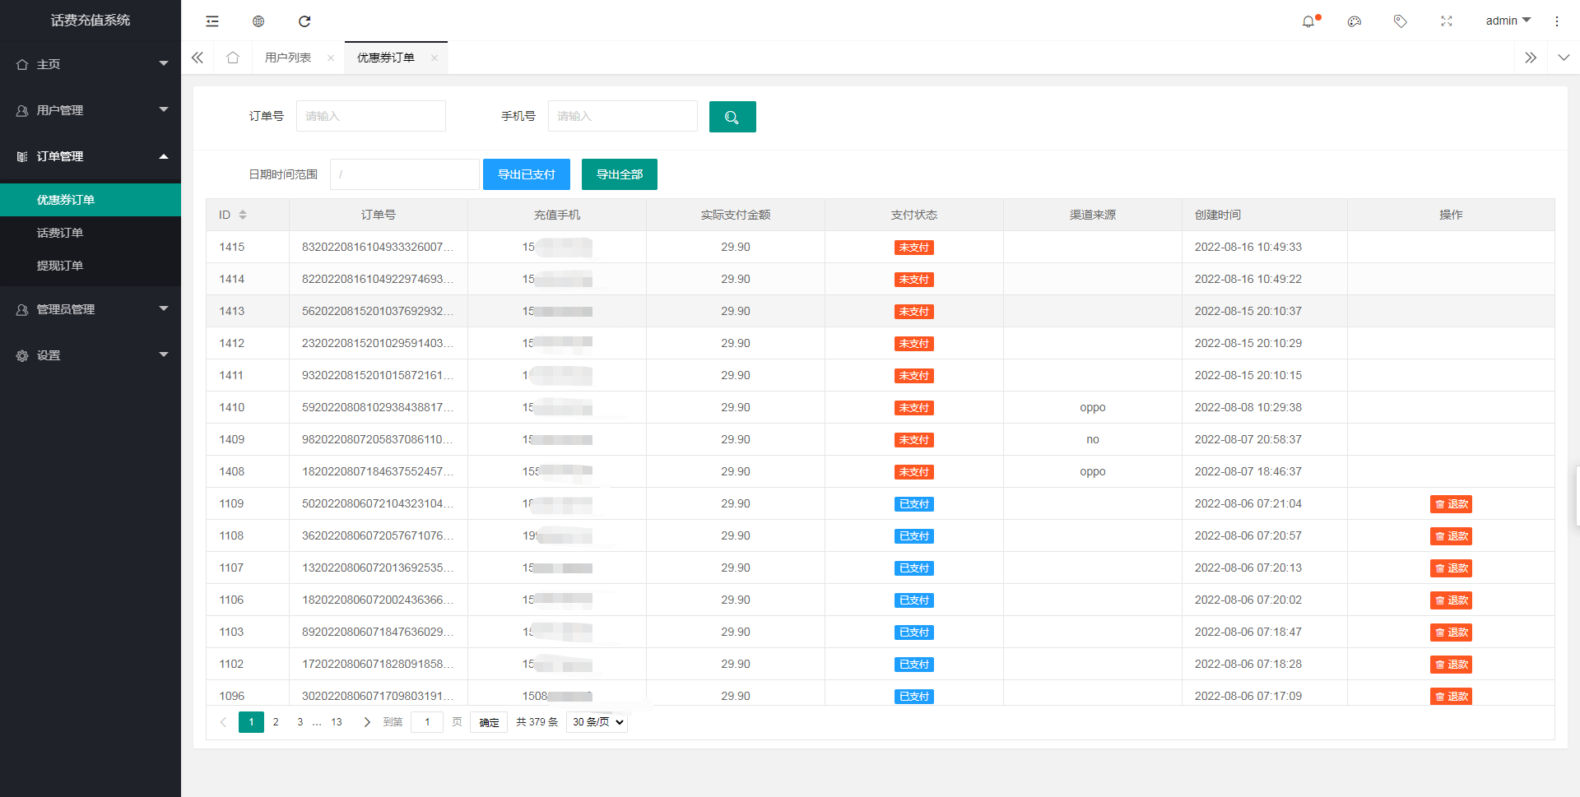
Task: Focus the 订单号 input field
Action: tap(371, 116)
